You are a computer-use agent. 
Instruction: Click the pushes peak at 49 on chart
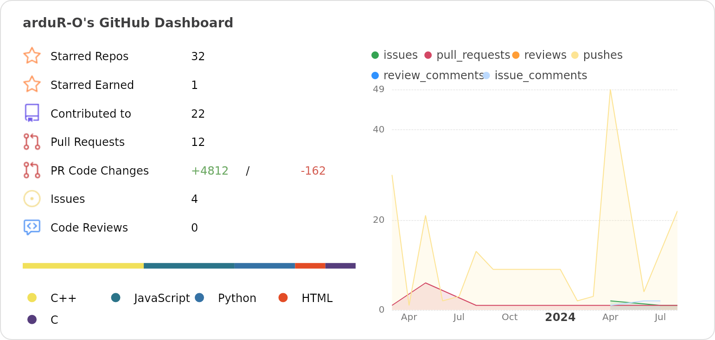[610, 90]
